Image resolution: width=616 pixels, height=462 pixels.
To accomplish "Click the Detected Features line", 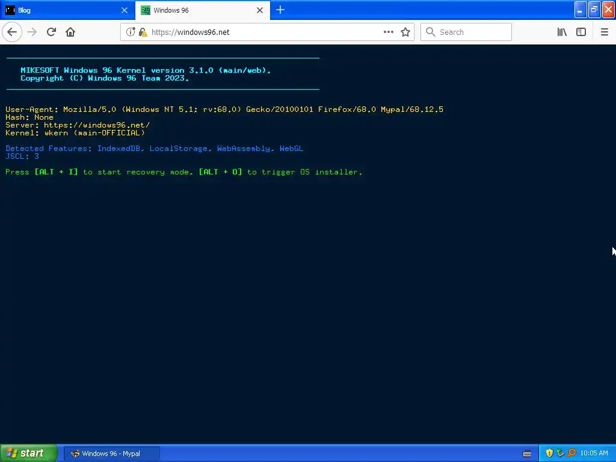I will click(155, 148).
